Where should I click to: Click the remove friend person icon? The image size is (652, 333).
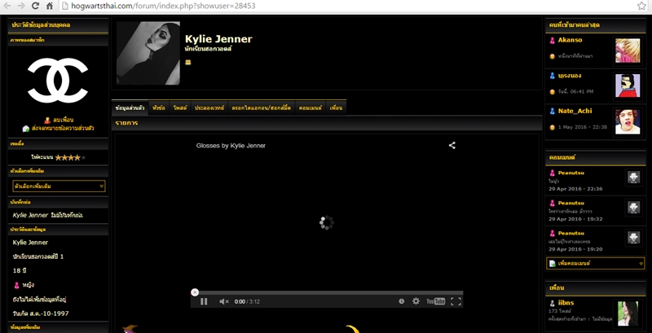click(47, 120)
